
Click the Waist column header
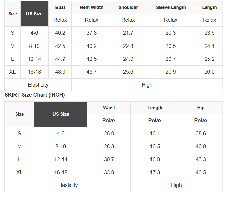click(109, 108)
